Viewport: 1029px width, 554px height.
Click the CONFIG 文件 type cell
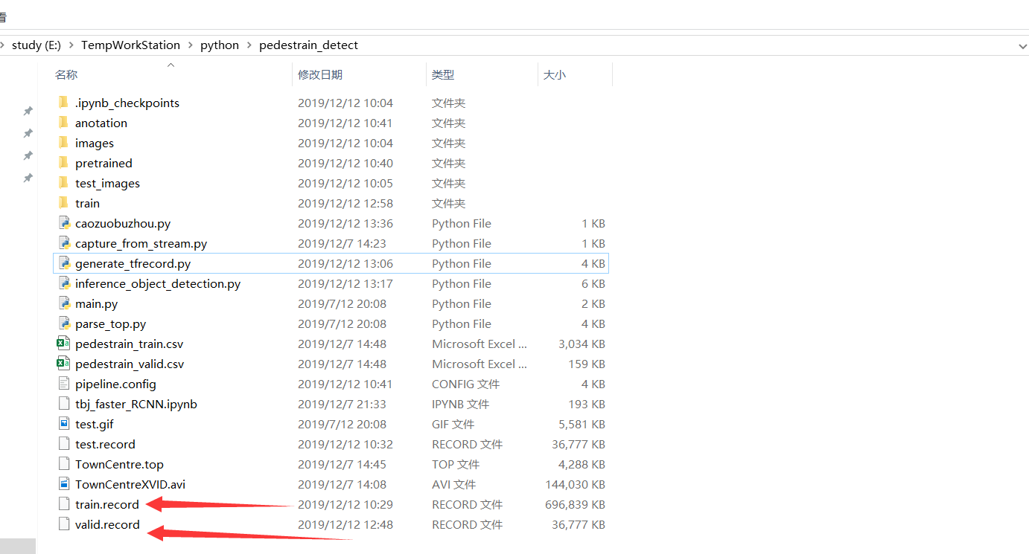tap(465, 384)
